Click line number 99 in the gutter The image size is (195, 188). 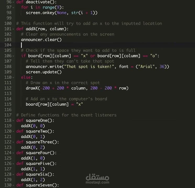pos(9,18)
